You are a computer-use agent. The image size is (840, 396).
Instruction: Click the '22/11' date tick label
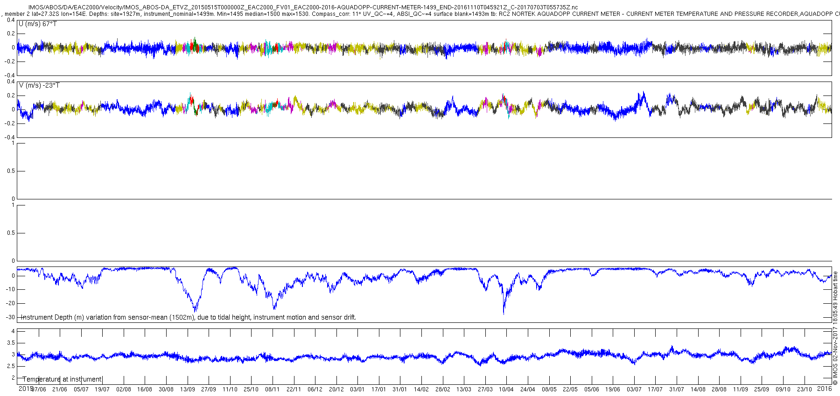coord(294,389)
